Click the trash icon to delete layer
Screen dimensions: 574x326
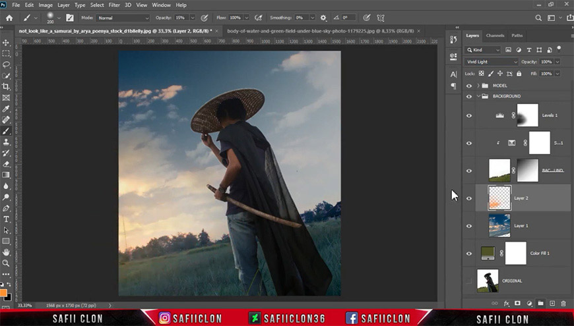tap(563, 304)
